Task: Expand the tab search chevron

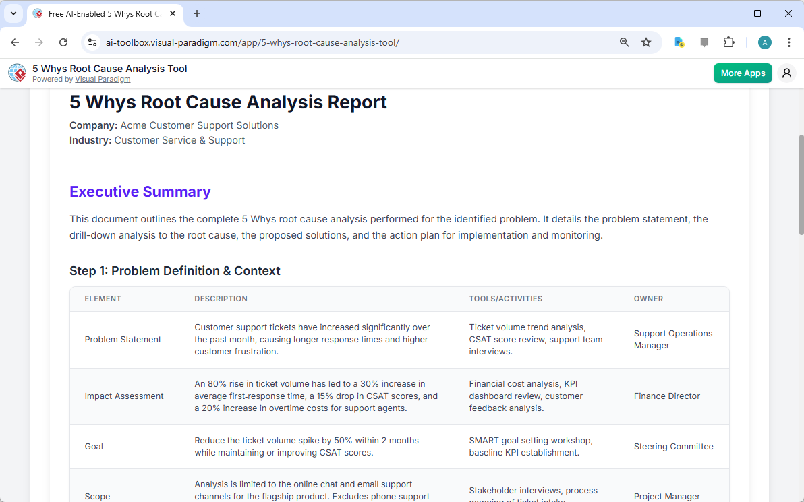Action: (13, 13)
